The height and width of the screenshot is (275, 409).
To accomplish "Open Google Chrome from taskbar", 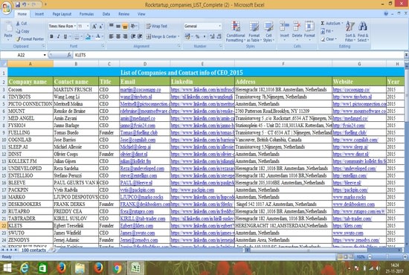I will click(117, 268).
